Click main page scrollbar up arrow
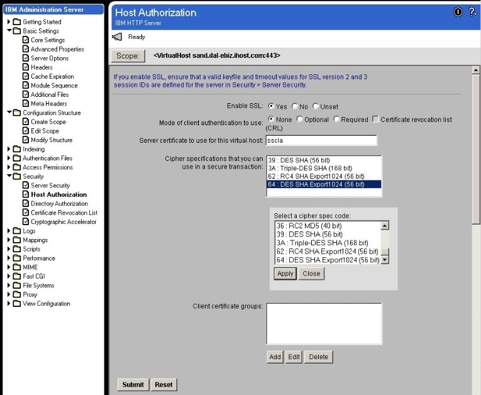 (x=475, y=70)
